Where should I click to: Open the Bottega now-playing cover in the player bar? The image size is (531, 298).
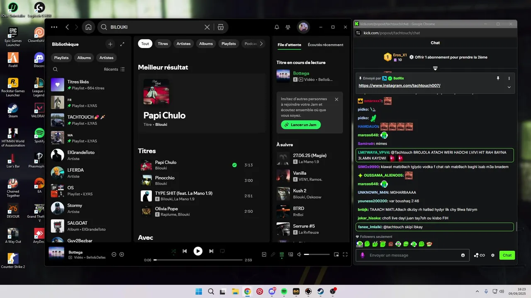pos(56,255)
